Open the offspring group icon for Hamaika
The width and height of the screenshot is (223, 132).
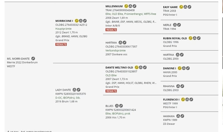[178, 116]
